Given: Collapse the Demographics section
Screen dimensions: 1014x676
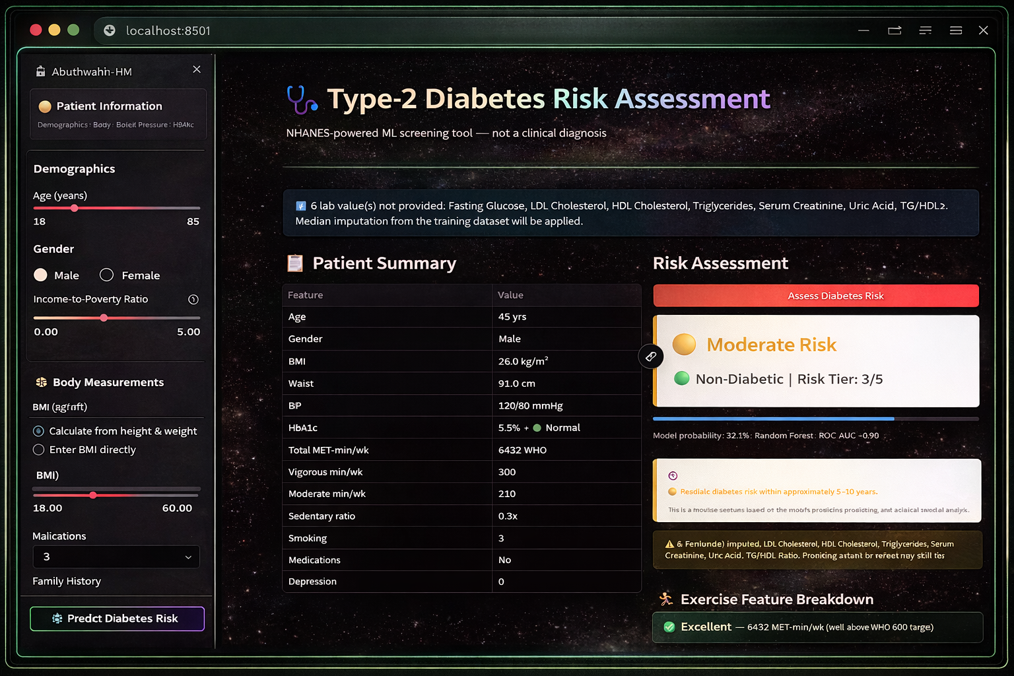Looking at the screenshot, I should click(74, 169).
